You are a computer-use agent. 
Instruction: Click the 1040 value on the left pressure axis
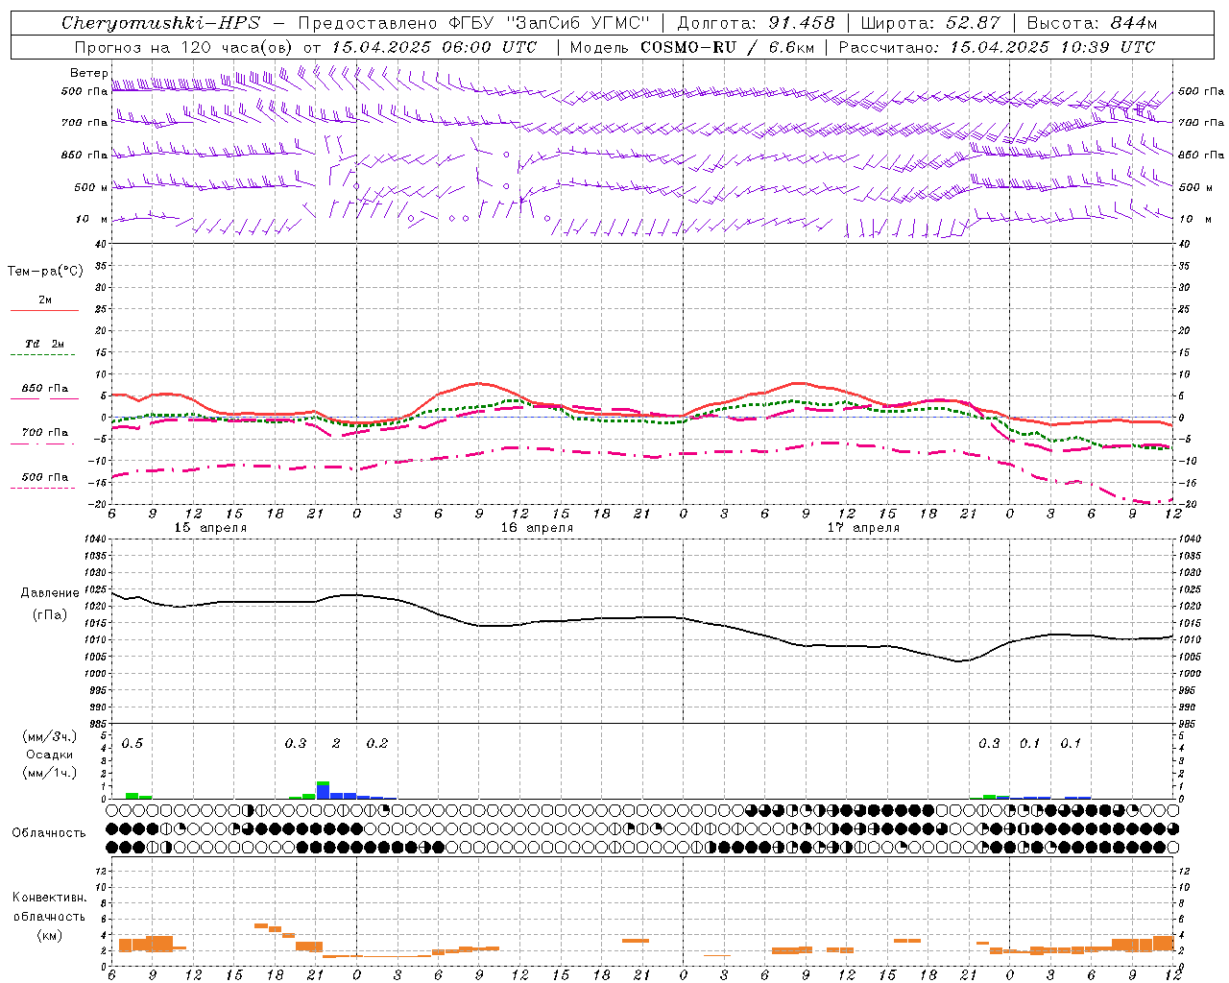94,539
